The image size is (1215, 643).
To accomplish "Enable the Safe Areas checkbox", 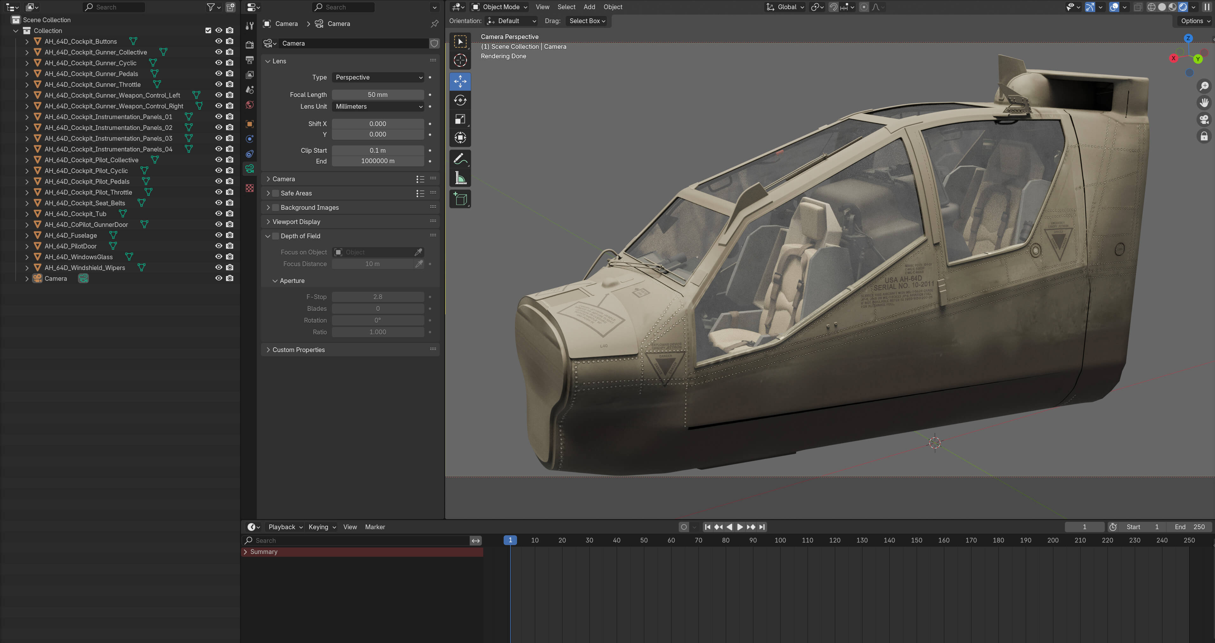I will [276, 193].
